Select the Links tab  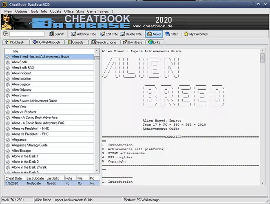(x=154, y=42)
